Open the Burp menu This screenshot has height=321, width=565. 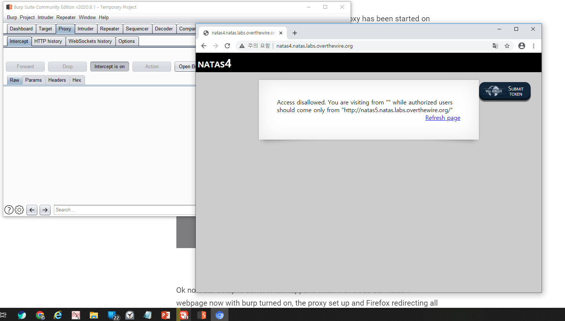(12, 17)
